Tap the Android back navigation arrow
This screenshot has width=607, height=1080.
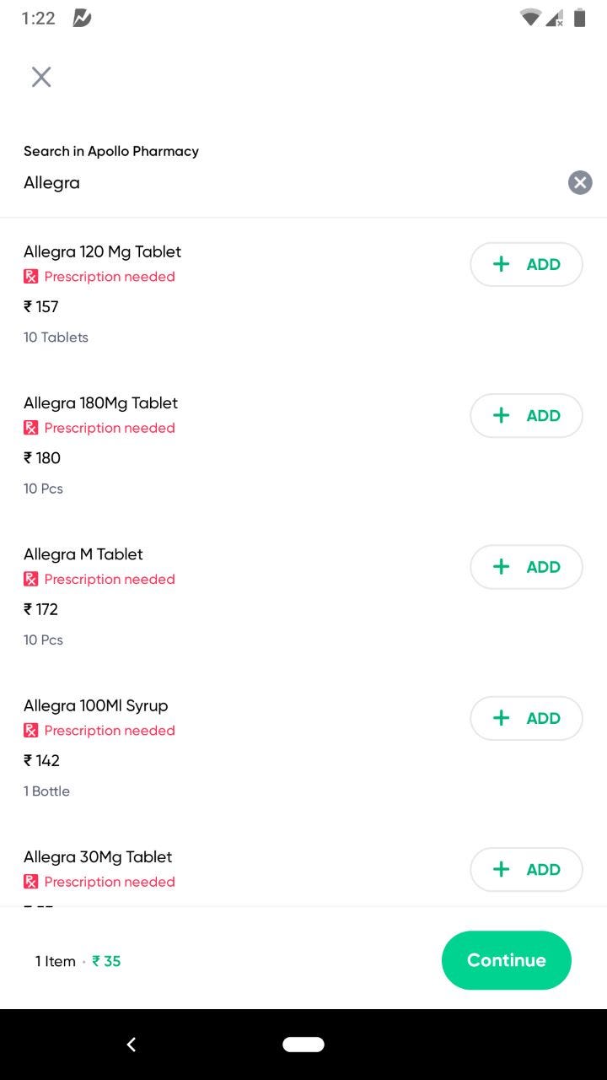(x=132, y=1045)
